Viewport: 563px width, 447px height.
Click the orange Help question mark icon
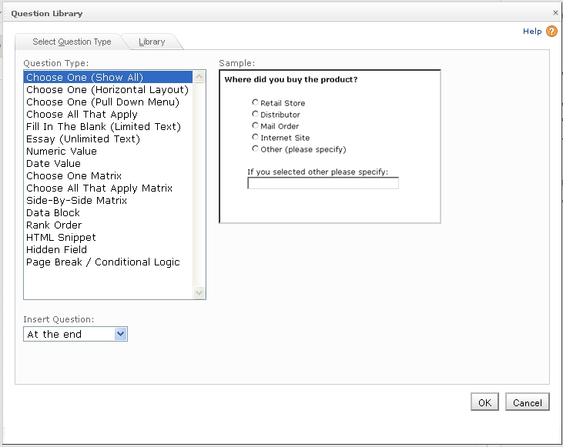[x=551, y=32]
